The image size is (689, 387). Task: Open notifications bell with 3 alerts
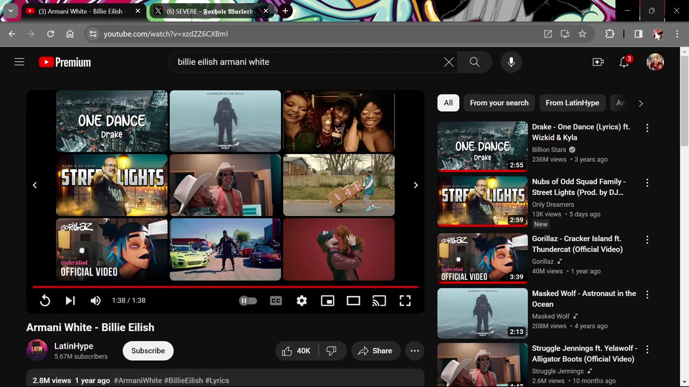pyautogui.click(x=624, y=62)
